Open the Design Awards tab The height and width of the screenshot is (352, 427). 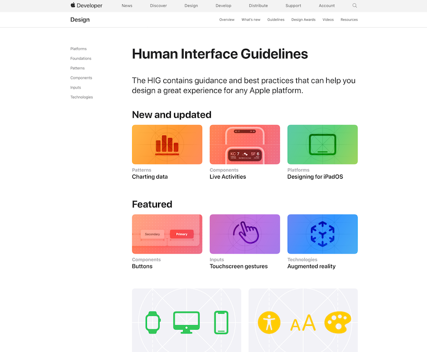tap(303, 20)
